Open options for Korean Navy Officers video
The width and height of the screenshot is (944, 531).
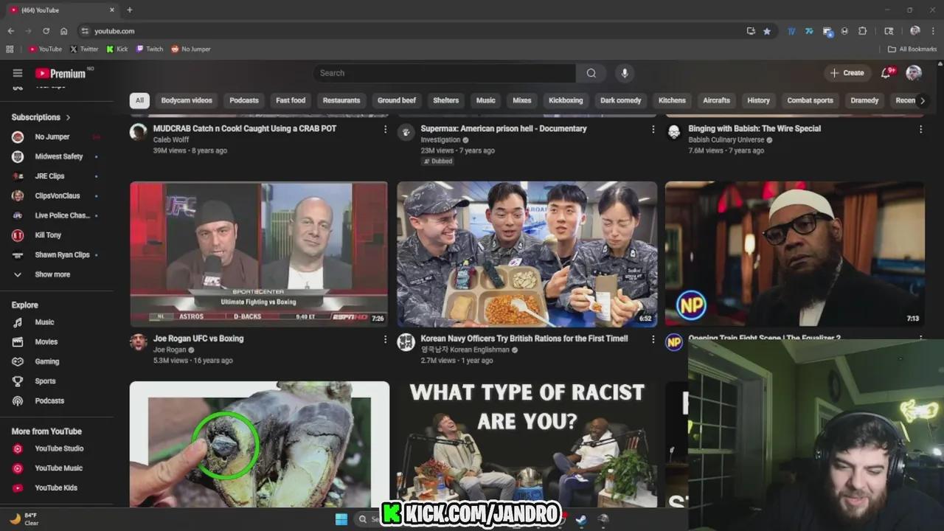(653, 339)
